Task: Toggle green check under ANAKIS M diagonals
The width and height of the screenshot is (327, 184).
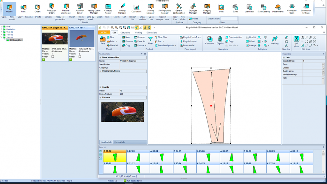Action: coord(43,60)
